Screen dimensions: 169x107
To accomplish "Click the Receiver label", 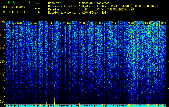I will coord(55,9).
